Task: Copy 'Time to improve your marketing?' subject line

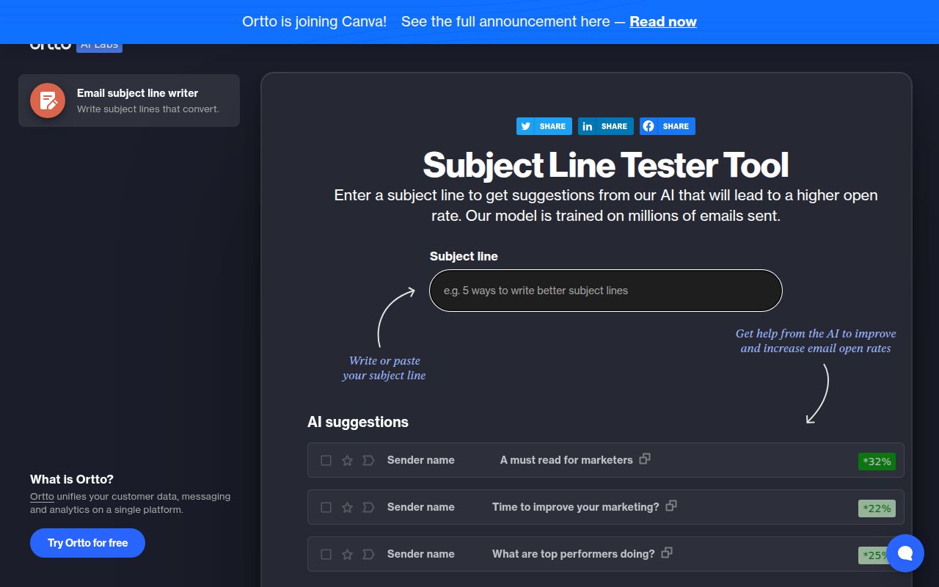Action: (671, 506)
